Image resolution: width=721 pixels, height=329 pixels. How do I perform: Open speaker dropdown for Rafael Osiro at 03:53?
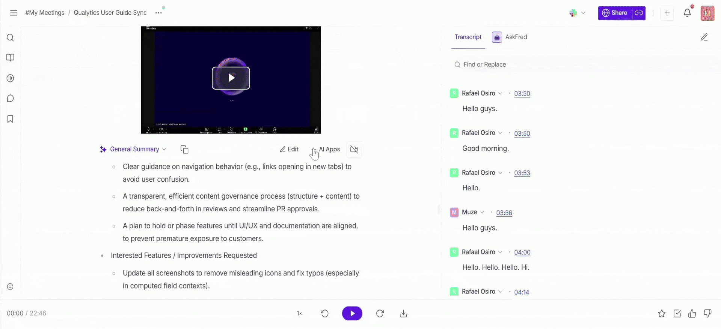point(500,173)
